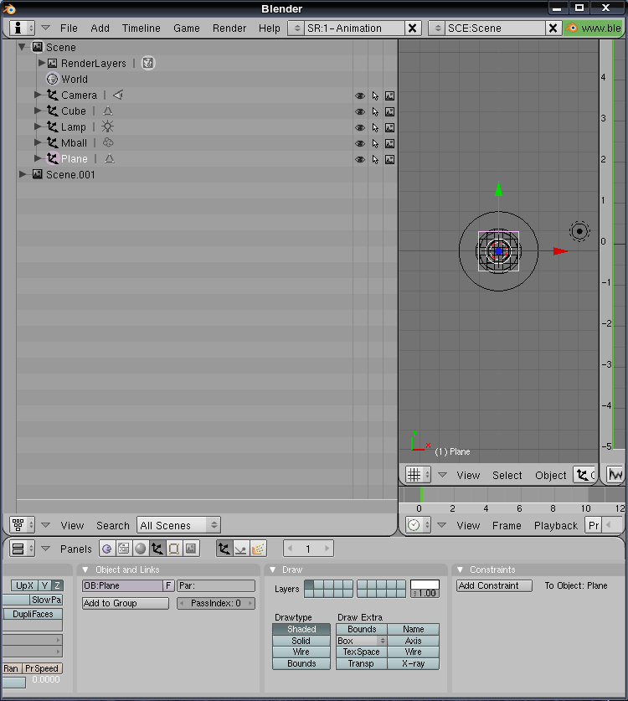Viewport: 628px width, 701px height.
Task: Open the 3D view window type grid icon
Action: [x=418, y=475]
